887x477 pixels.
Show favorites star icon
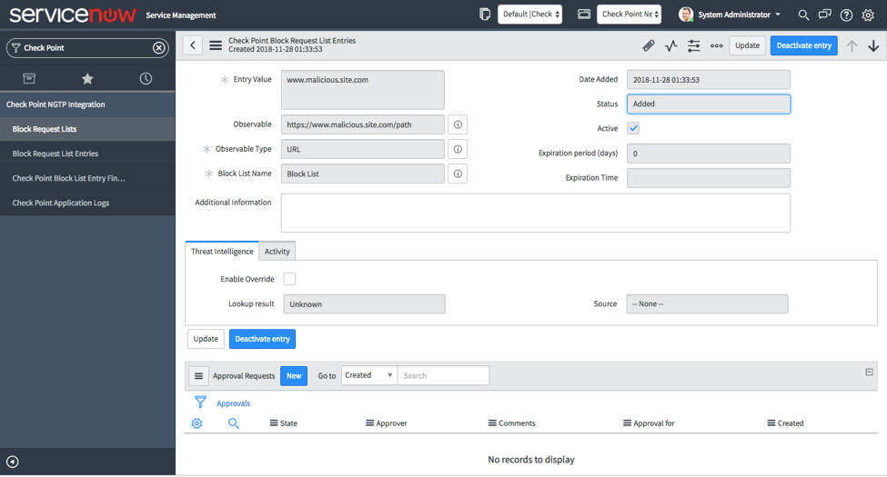click(87, 78)
